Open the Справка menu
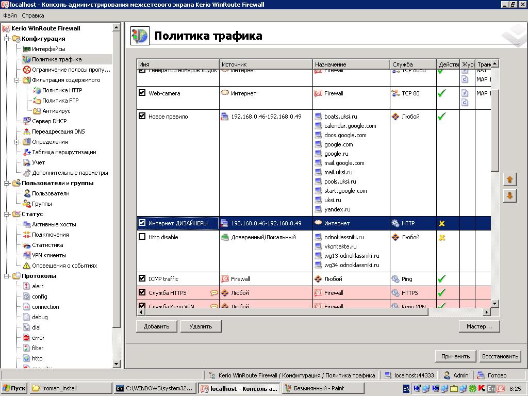Screen dimensions: 528x396 [x=32, y=15]
